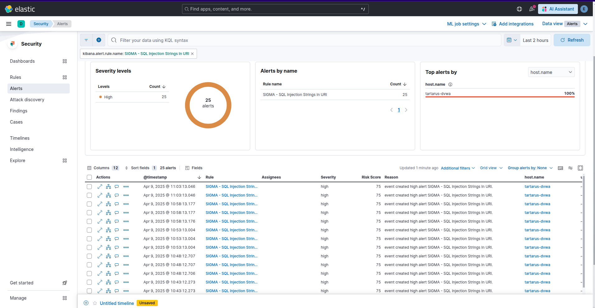Click the tartarus-dvwa host link in first row
Screen dimensions: 595x308
tap(537, 187)
